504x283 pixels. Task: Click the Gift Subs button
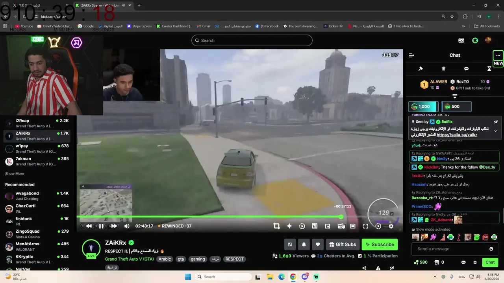pos(343,244)
